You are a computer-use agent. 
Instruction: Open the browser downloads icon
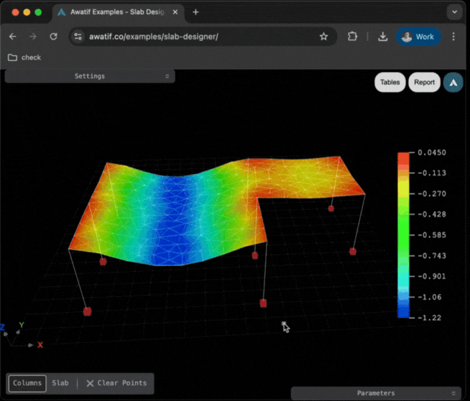click(383, 37)
